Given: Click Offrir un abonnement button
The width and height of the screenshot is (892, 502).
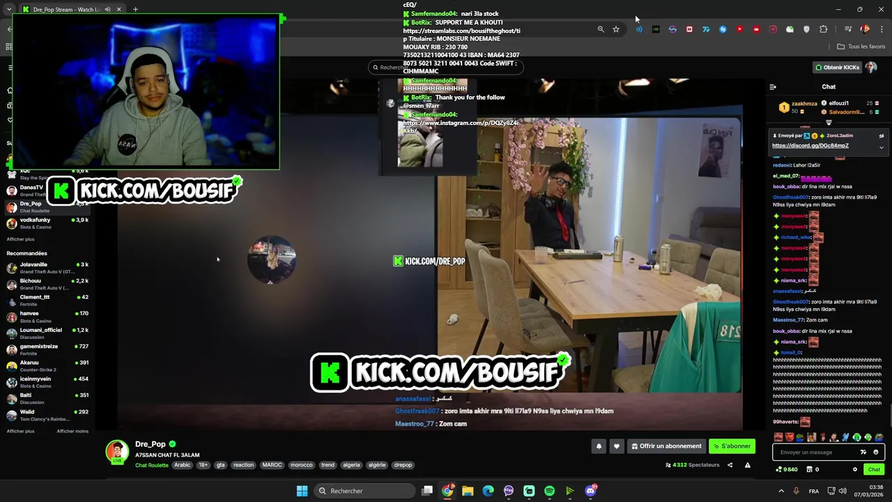Looking at the screenshot, I should pos(666,446).
